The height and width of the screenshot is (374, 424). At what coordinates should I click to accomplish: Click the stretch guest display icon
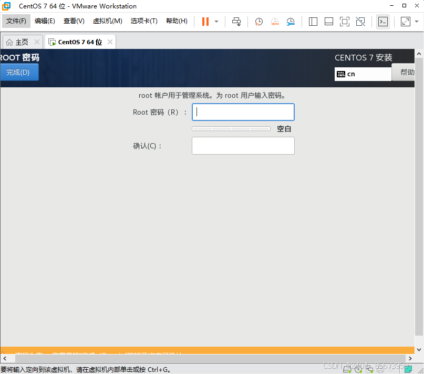[x=405, y=22]
